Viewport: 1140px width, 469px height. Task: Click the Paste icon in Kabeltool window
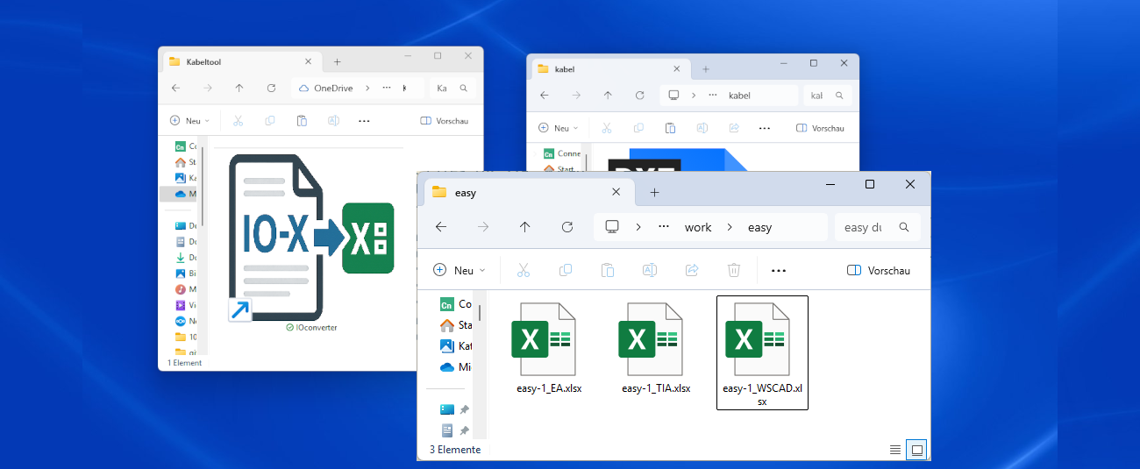point(302,121)
